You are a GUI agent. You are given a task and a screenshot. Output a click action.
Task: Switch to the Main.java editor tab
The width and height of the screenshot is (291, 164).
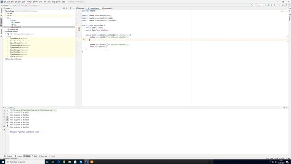point(80,8)
